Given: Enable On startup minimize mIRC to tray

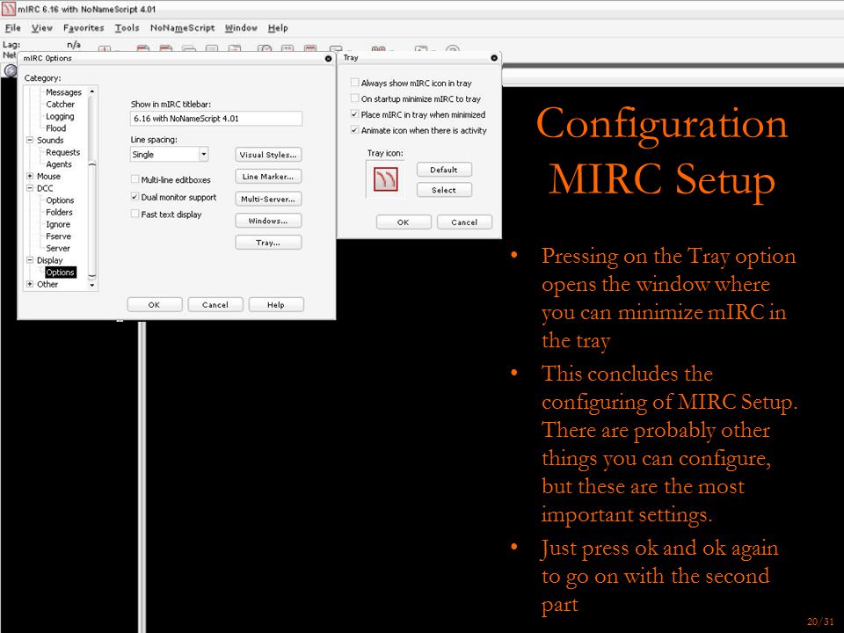Looking at the screenshot, I should tap(354, 98).
